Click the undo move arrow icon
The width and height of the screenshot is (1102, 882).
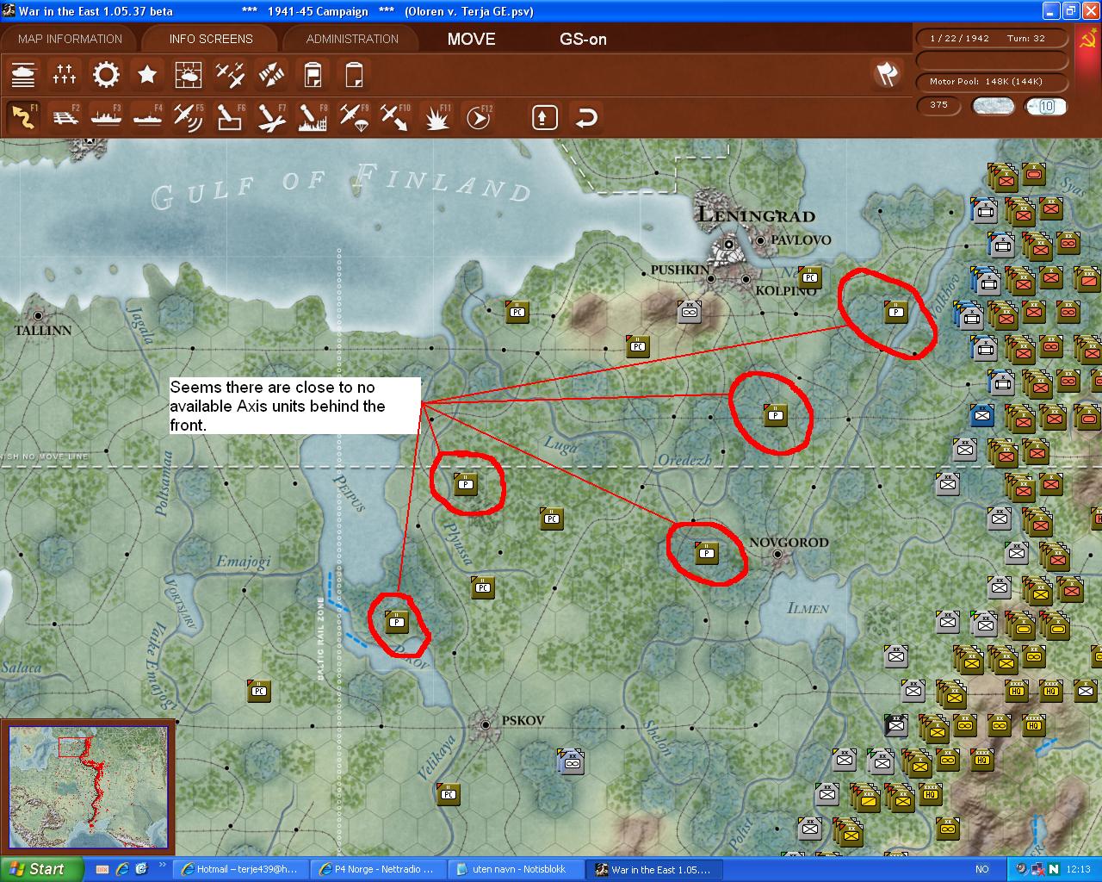click(586, 117)
